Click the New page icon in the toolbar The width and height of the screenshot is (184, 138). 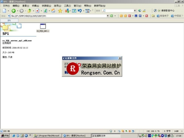pos(4,11)
